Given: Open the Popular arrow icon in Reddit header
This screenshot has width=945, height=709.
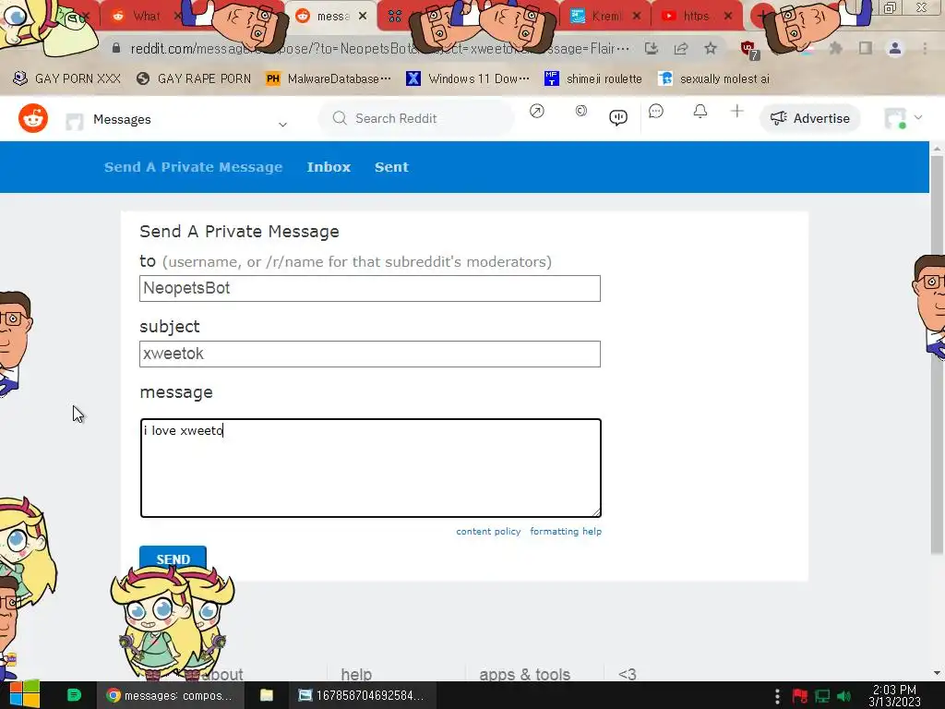Looking at the screenshot, I should click(536, 111).
